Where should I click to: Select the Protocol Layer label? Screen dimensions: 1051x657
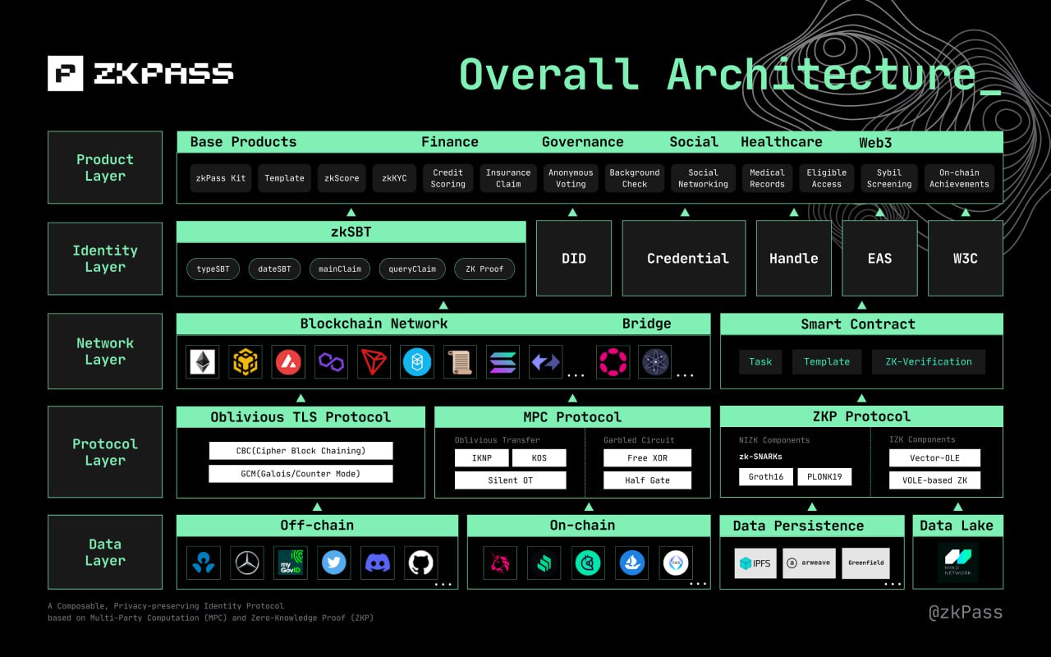coord(105,452)
